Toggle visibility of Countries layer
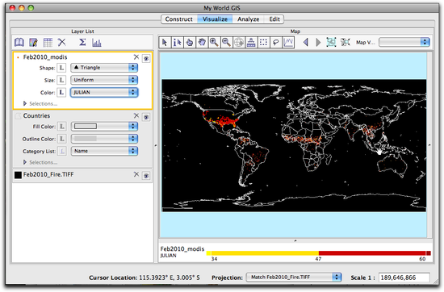 coord(146,117)
